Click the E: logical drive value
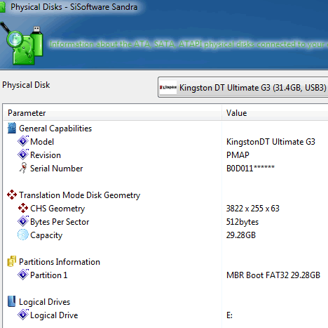328x328 pixels. pyautogui.click(x=229, y=315)
